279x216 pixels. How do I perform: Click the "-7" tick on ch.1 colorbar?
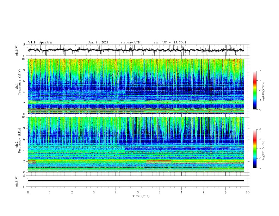260,109
